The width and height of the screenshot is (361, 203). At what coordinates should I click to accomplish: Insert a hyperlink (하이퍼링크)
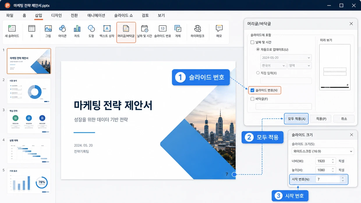tap(197, 32)
